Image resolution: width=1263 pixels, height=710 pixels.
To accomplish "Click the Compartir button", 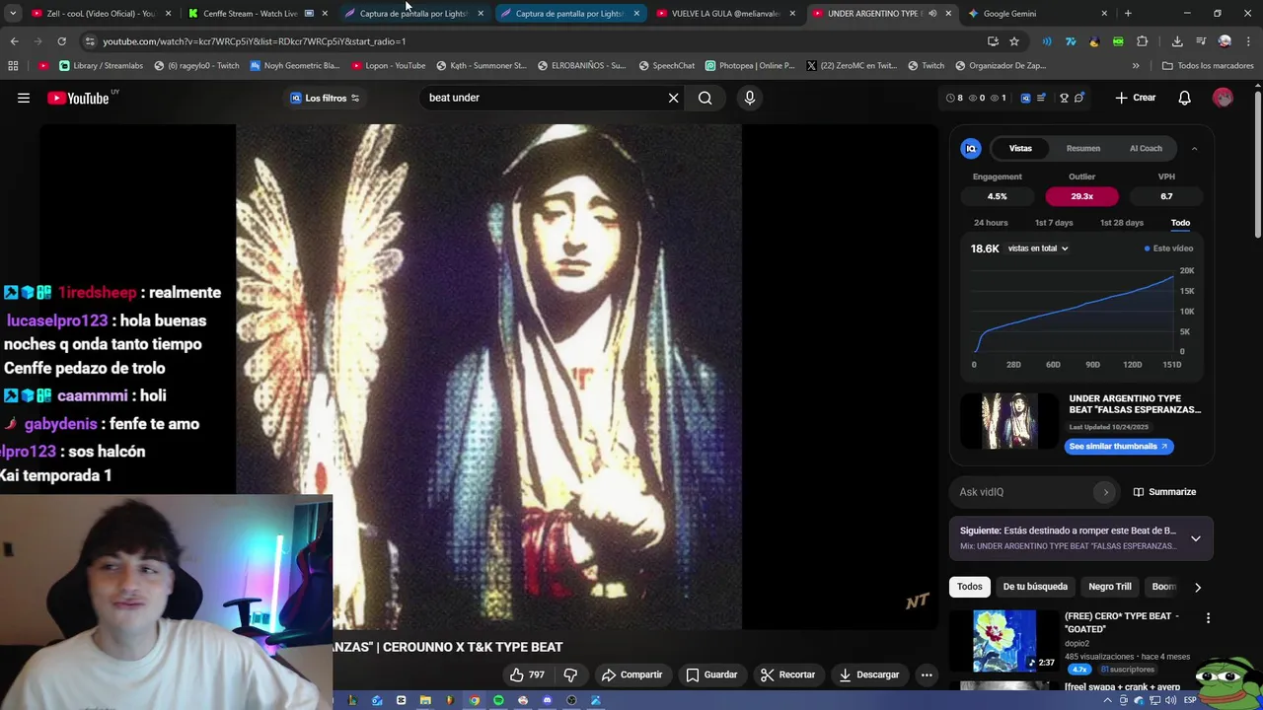I will click(631, 674).
